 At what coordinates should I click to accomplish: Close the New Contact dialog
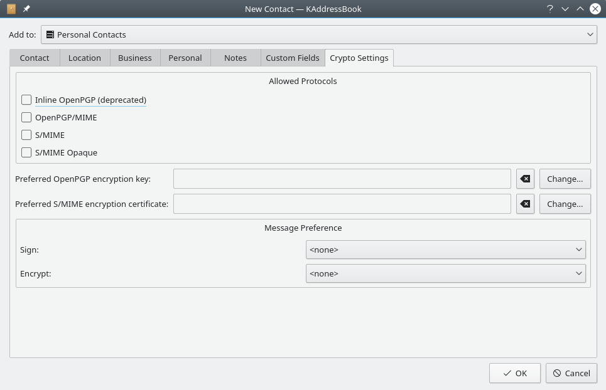point(595,9)
